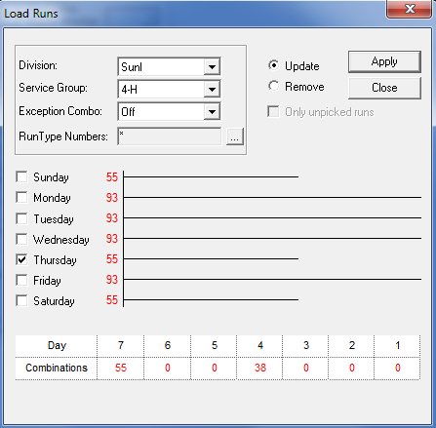The height and width of the screenshot is (428, 436).
Task: Close the Load Runs dialog window
Action: (410, 9)
